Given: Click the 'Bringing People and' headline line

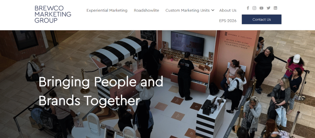Looking at the screenshot, I should (101, 82).
